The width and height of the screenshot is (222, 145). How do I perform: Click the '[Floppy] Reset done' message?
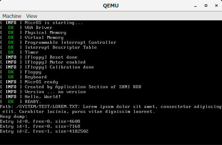pyautogui.click(x=51, y=57)
